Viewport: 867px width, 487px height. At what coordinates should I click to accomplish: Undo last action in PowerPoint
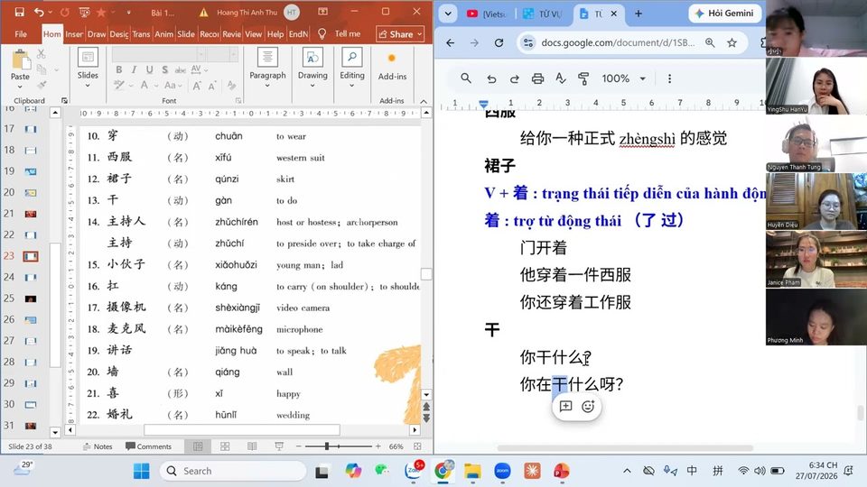tap(38, 12)
